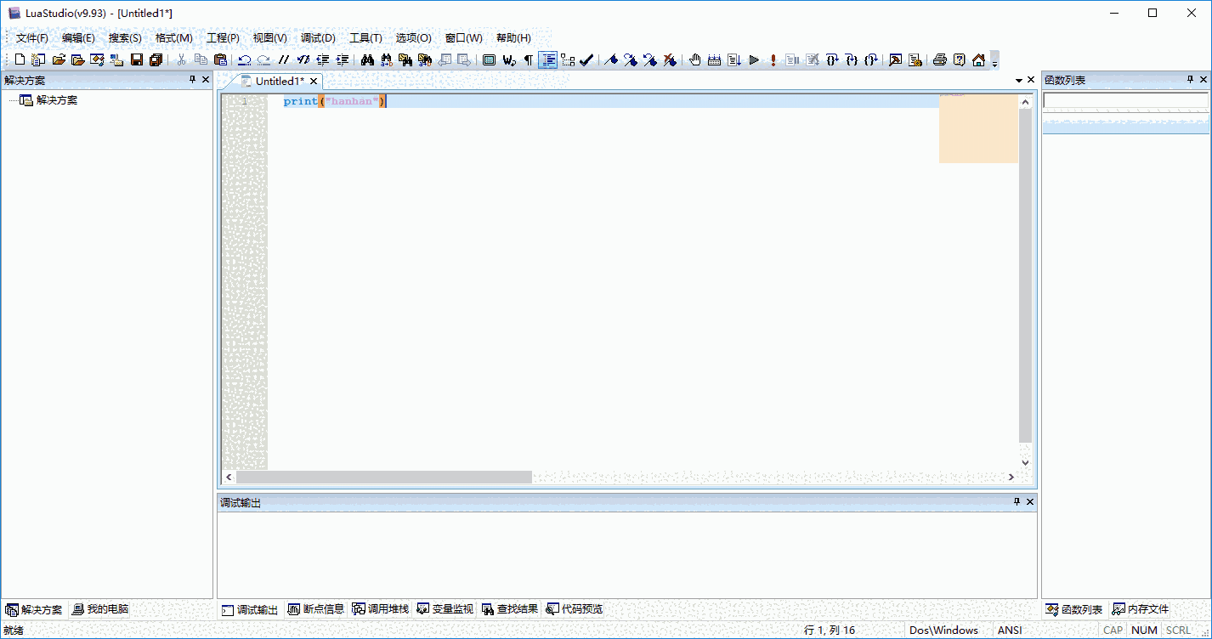Select the Comment selection icon

(283, 59)
